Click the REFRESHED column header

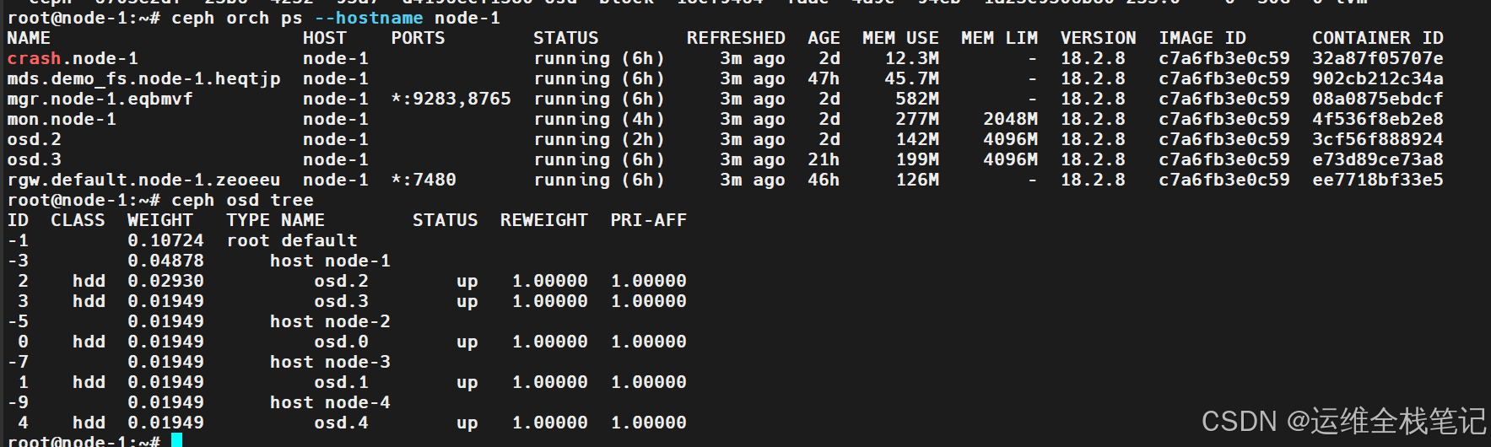point(736,38)
